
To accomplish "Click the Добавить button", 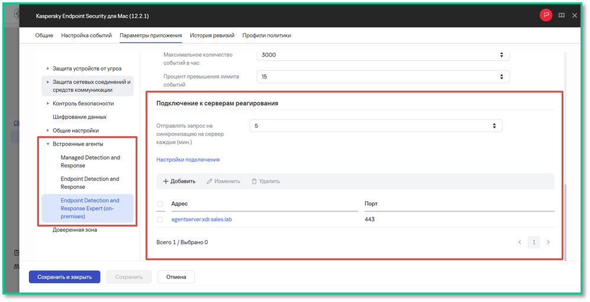I will 179,181.
